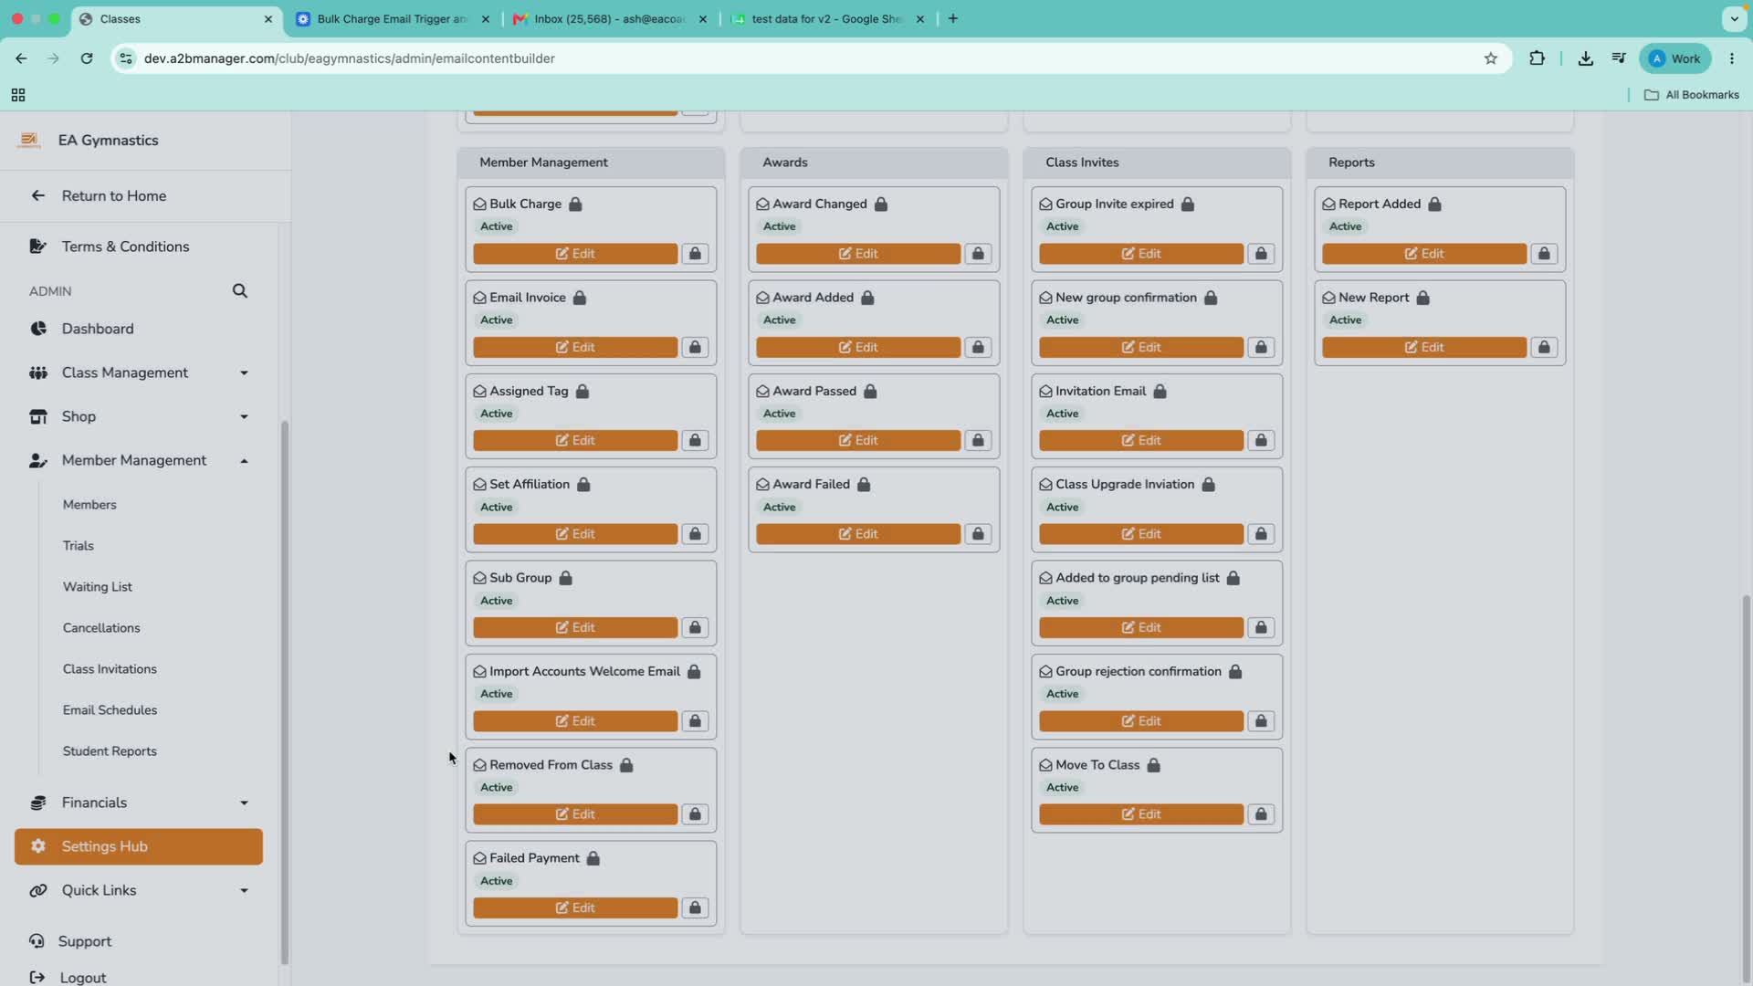Open the browser extensions puzzle icon

point(1538,58)
